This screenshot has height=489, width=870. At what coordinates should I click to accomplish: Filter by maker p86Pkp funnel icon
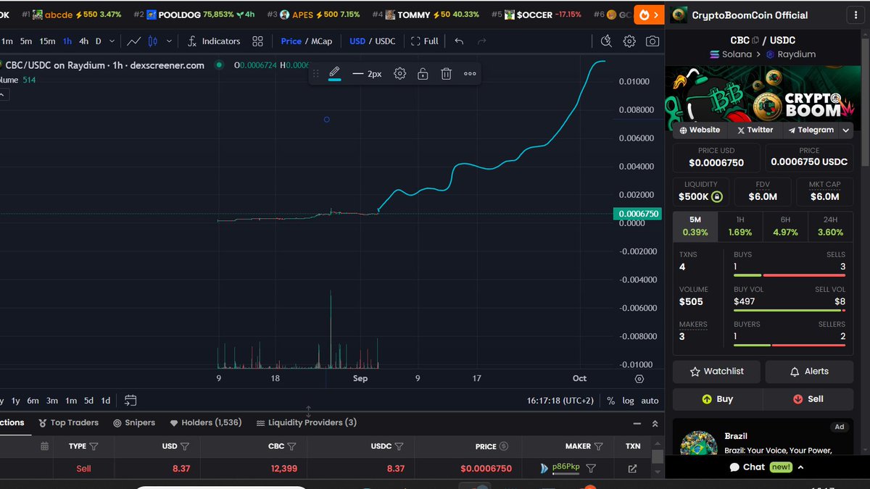[x=591, y=469]
